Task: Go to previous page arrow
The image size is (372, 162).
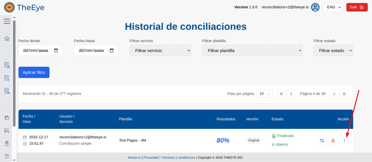Action: tap(291, 94)
